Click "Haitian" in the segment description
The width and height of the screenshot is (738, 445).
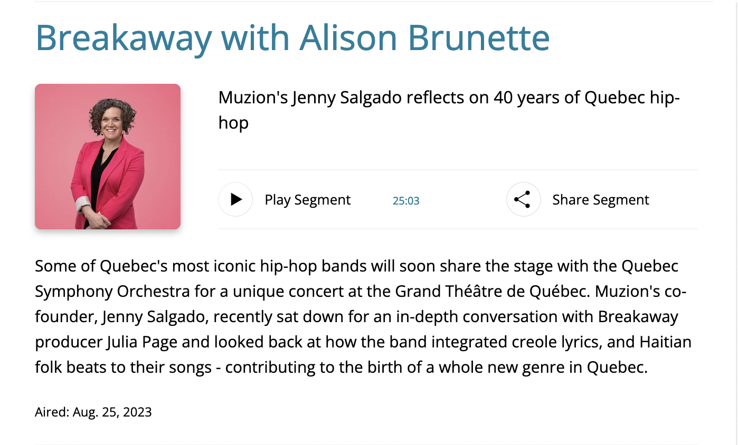tap(665, 342)
